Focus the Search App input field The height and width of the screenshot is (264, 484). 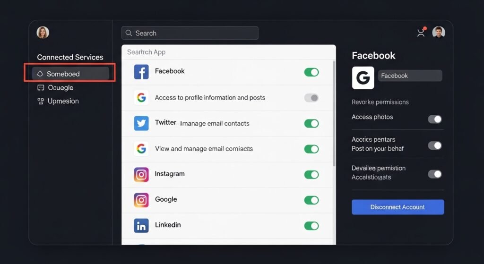point(227,52)
